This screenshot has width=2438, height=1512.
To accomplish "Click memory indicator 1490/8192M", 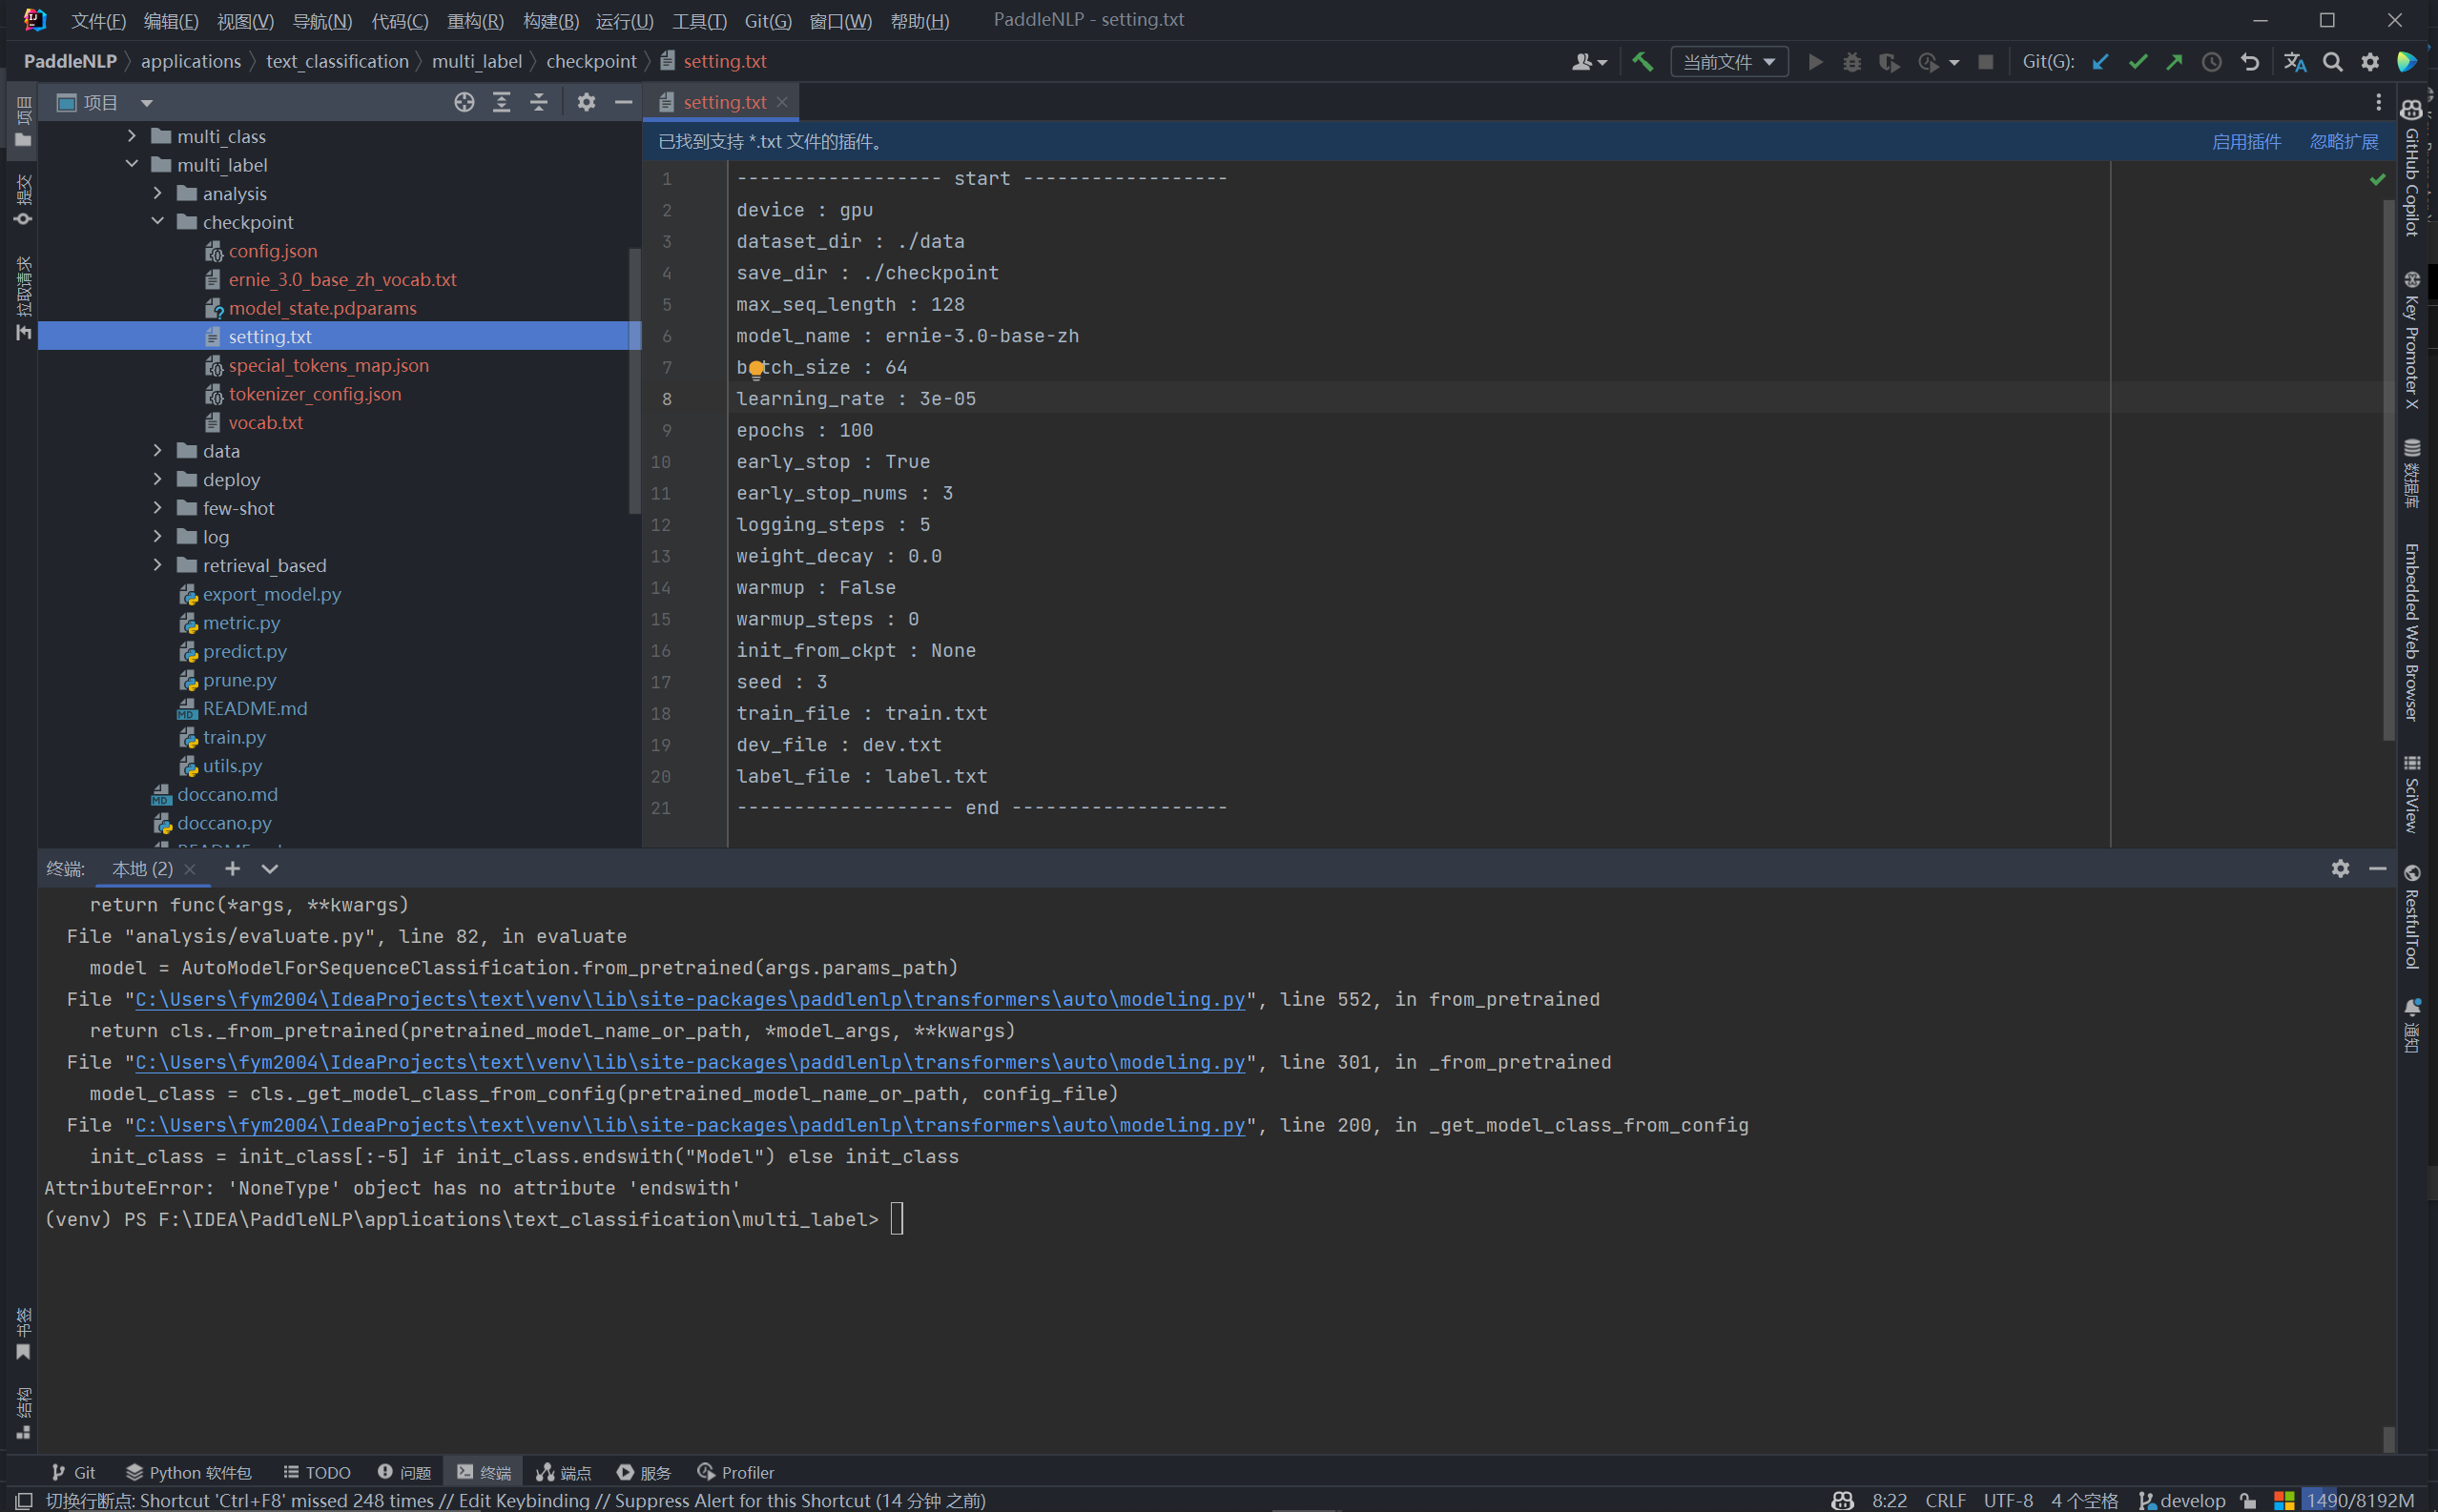I will (2360, 1500).
